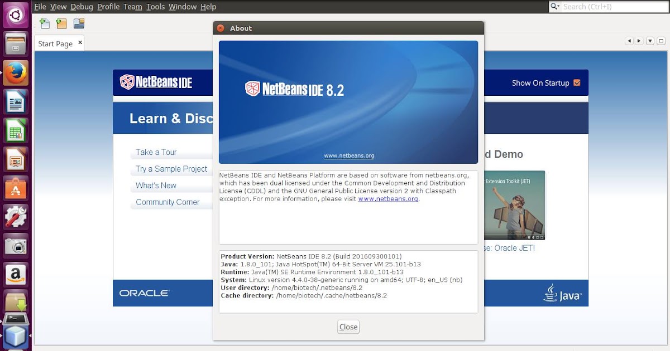The height and width of the screenshot is (351, 670).
Task: Open LibreOffice Impress from the launcher
Action: coord(16,159)
